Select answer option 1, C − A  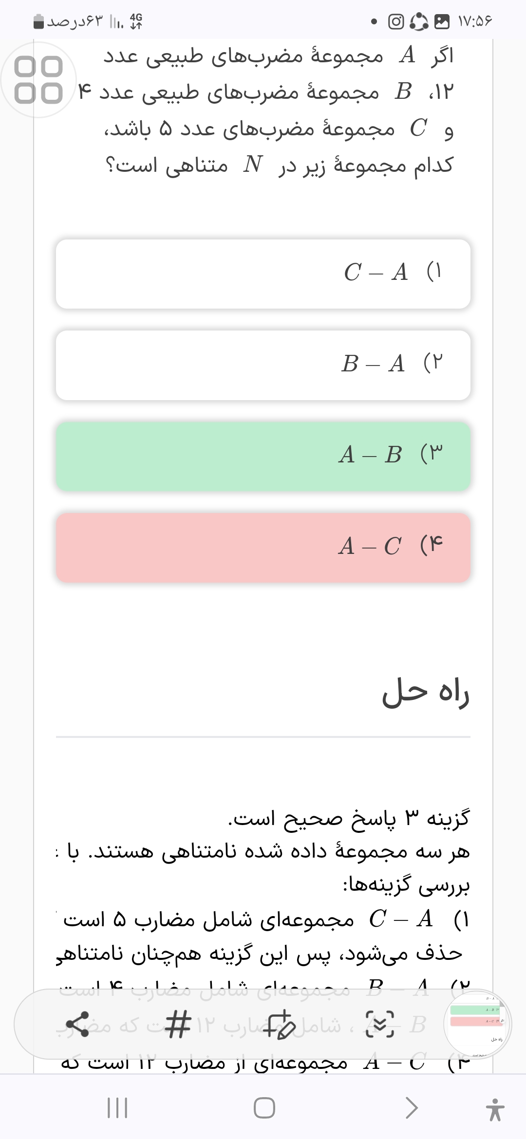pyautogui.click(x=263, y=274)
